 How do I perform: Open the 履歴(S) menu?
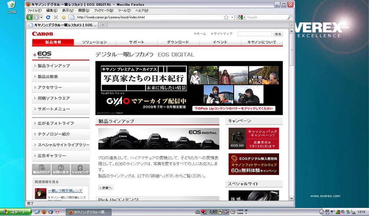pyautogui.click(x=84, y=10)
